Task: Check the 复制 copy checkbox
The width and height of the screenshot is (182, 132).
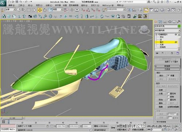Action: (x=169, y=97)
